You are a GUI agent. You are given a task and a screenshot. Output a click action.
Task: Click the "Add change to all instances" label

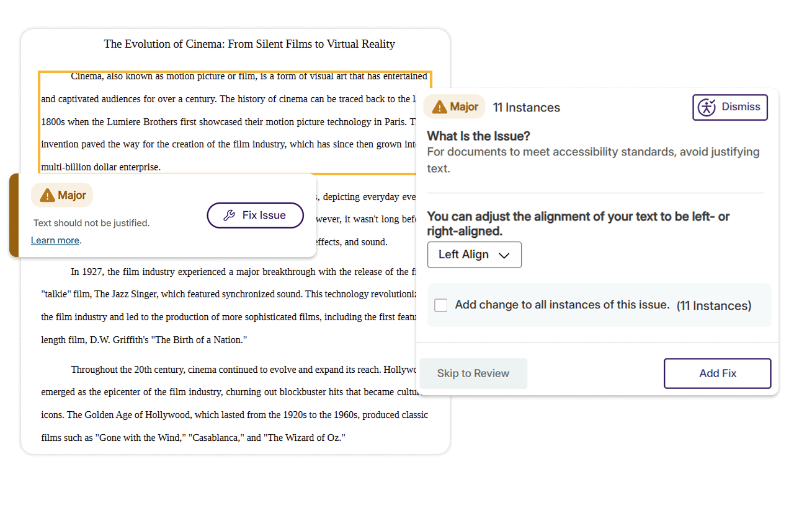pos(562,305)
